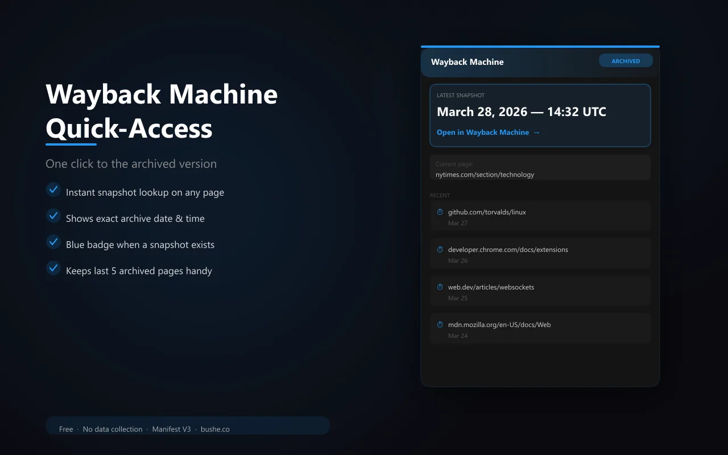The height and width of the screenshot is (455, 728).
Task: Click the Mar 27 date under github.com
Action: coord(458,223)
